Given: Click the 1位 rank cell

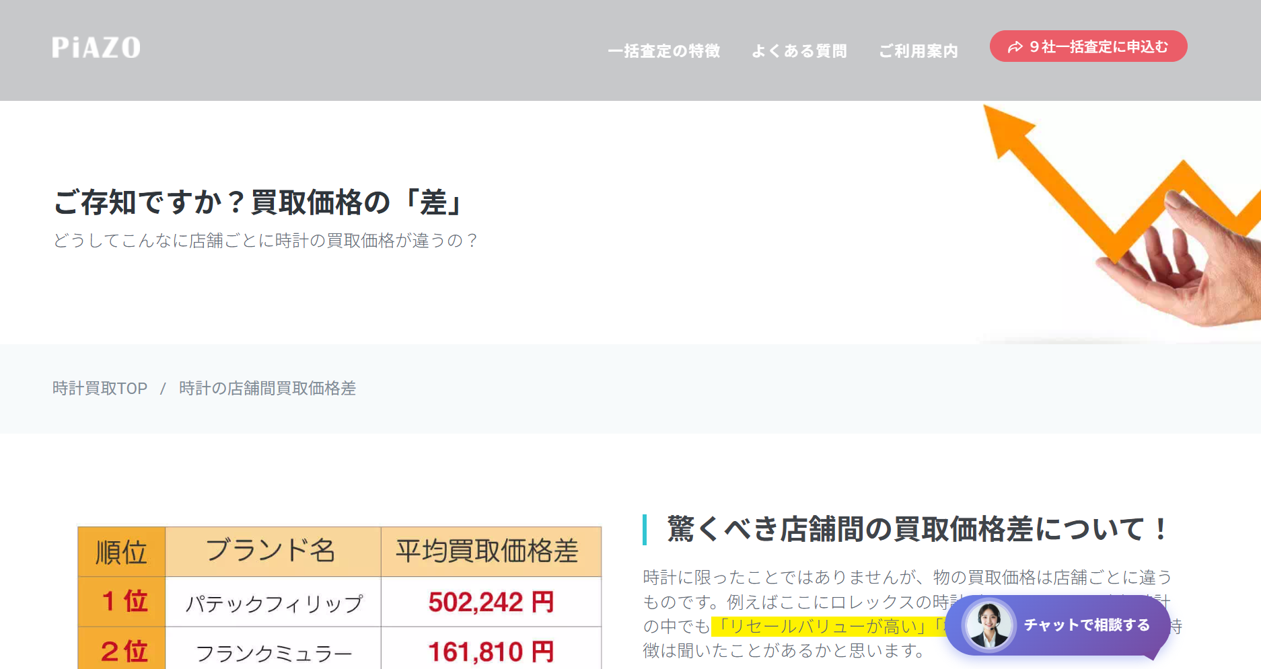Looking at the screenshot, I should [123, 601].
